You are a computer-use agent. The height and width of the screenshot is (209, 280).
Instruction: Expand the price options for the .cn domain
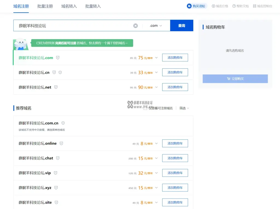(156, 72)
